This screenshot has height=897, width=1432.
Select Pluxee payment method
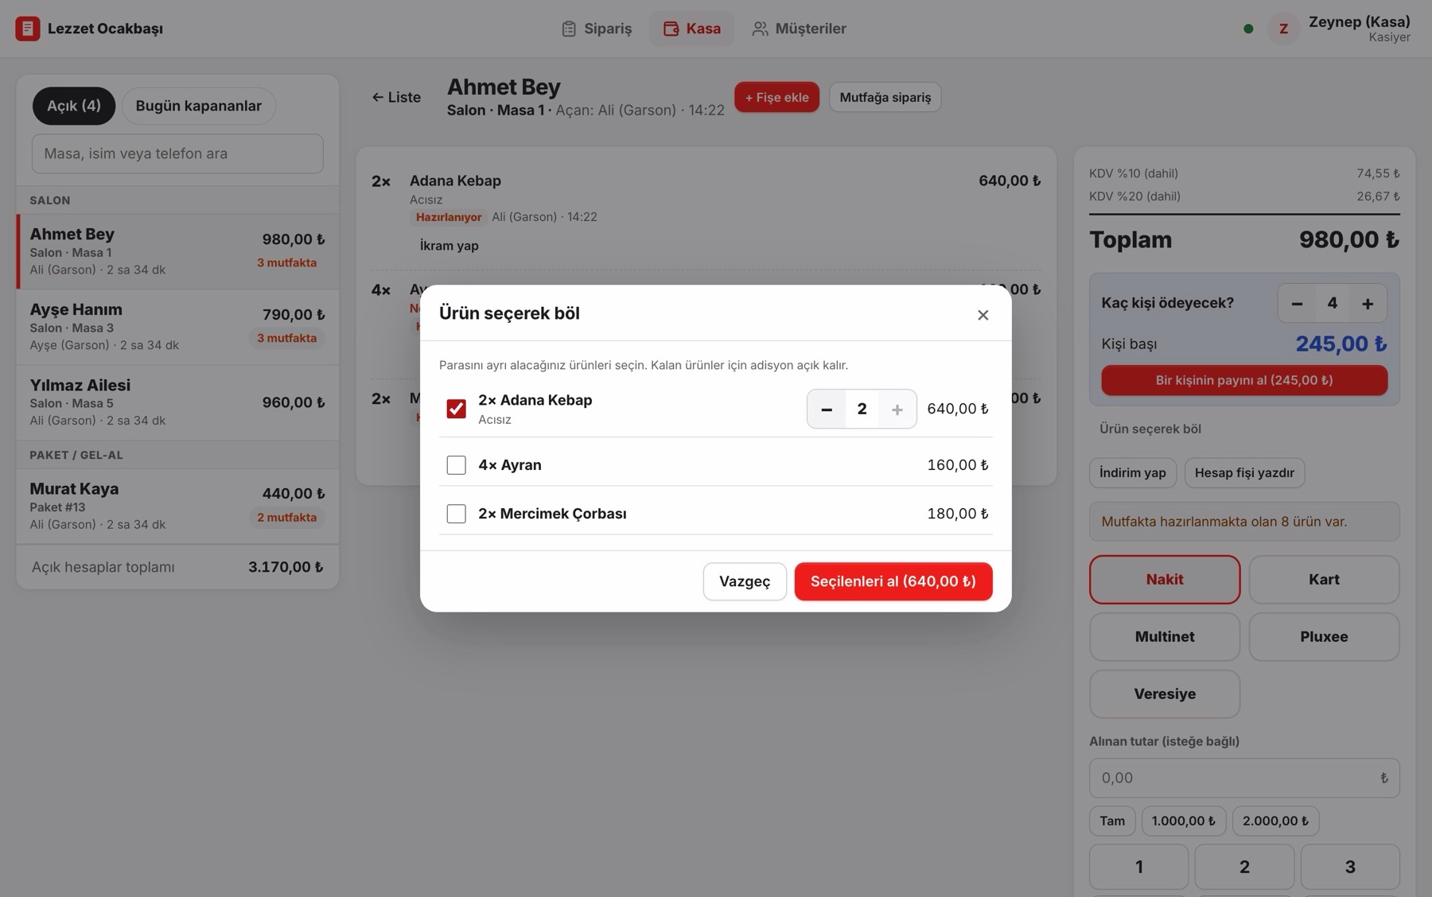point(1324,637)
